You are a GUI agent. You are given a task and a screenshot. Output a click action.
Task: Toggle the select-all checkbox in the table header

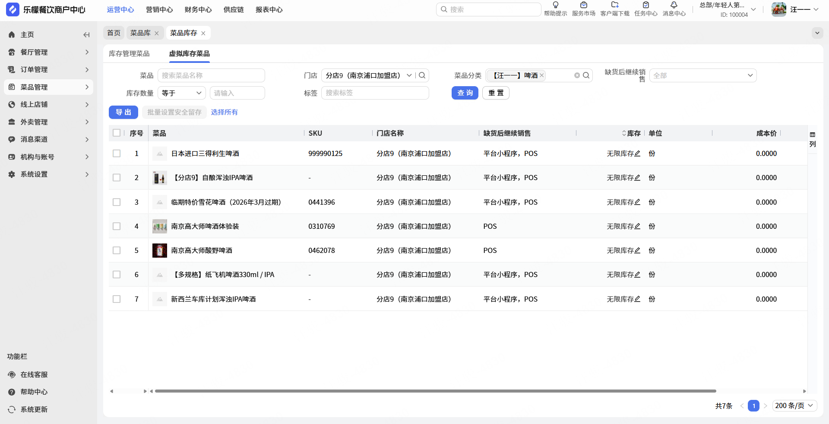[117, 133]
